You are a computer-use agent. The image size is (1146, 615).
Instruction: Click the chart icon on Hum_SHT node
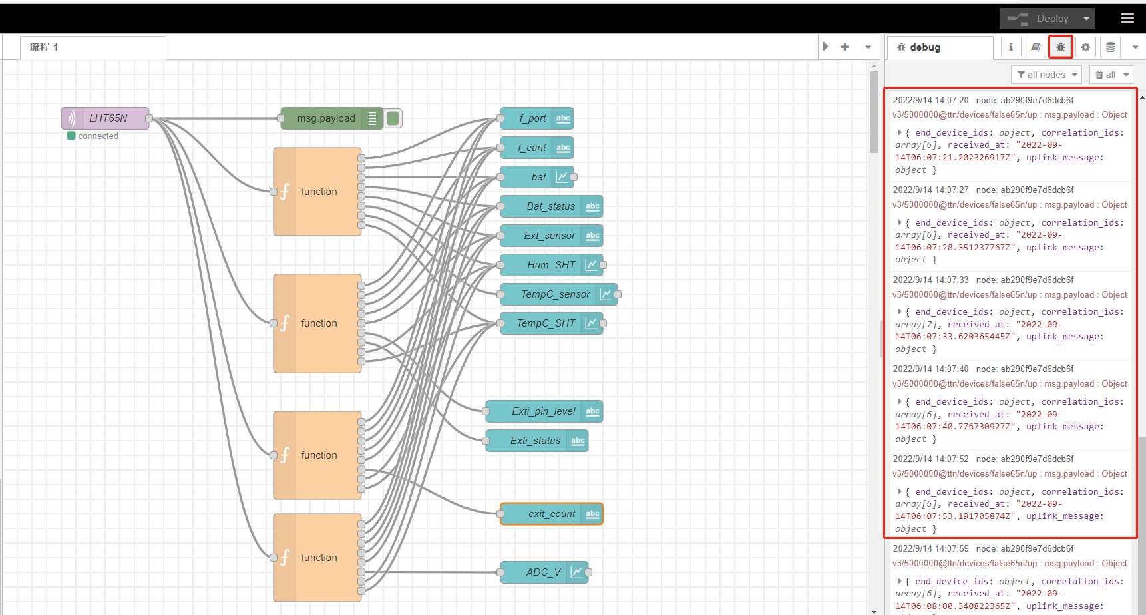[x=592, y=265]
